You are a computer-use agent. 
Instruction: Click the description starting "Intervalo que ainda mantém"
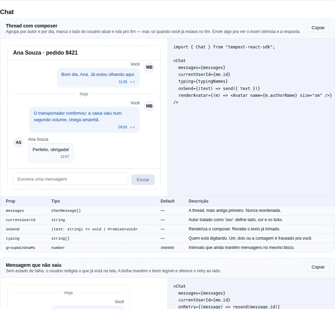(241, 248)
